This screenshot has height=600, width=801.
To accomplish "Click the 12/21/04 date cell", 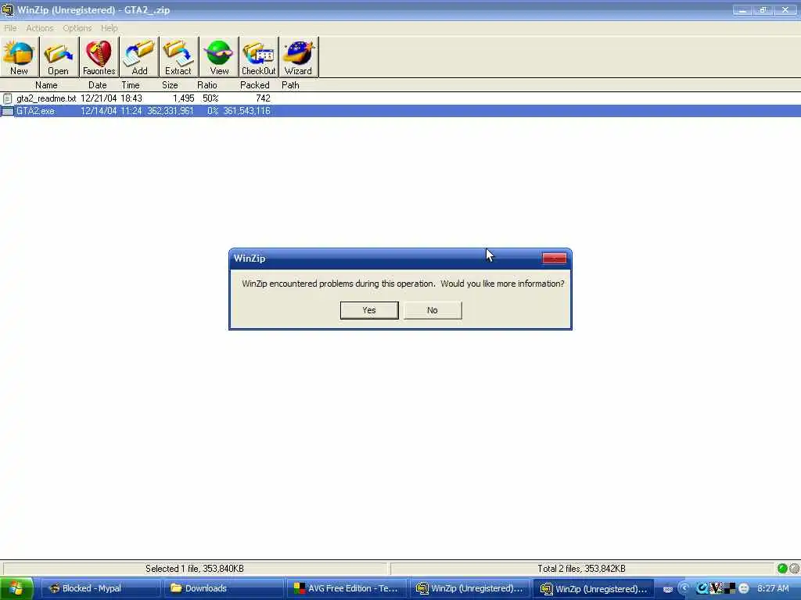I will click(x=99, y=98).
